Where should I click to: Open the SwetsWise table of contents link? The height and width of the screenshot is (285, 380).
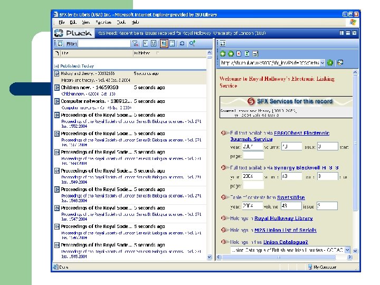[291, 197]
